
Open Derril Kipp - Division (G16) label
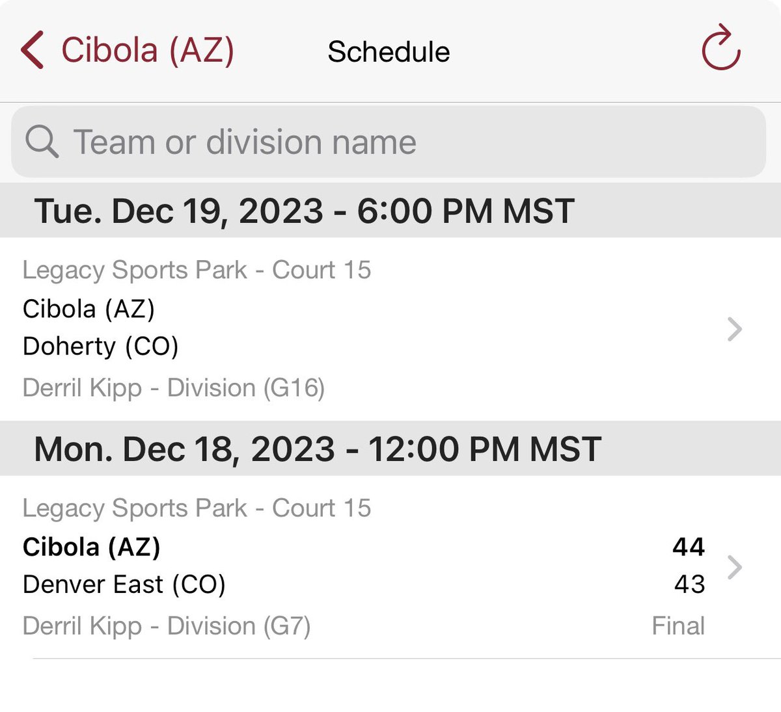coord(174,388)
